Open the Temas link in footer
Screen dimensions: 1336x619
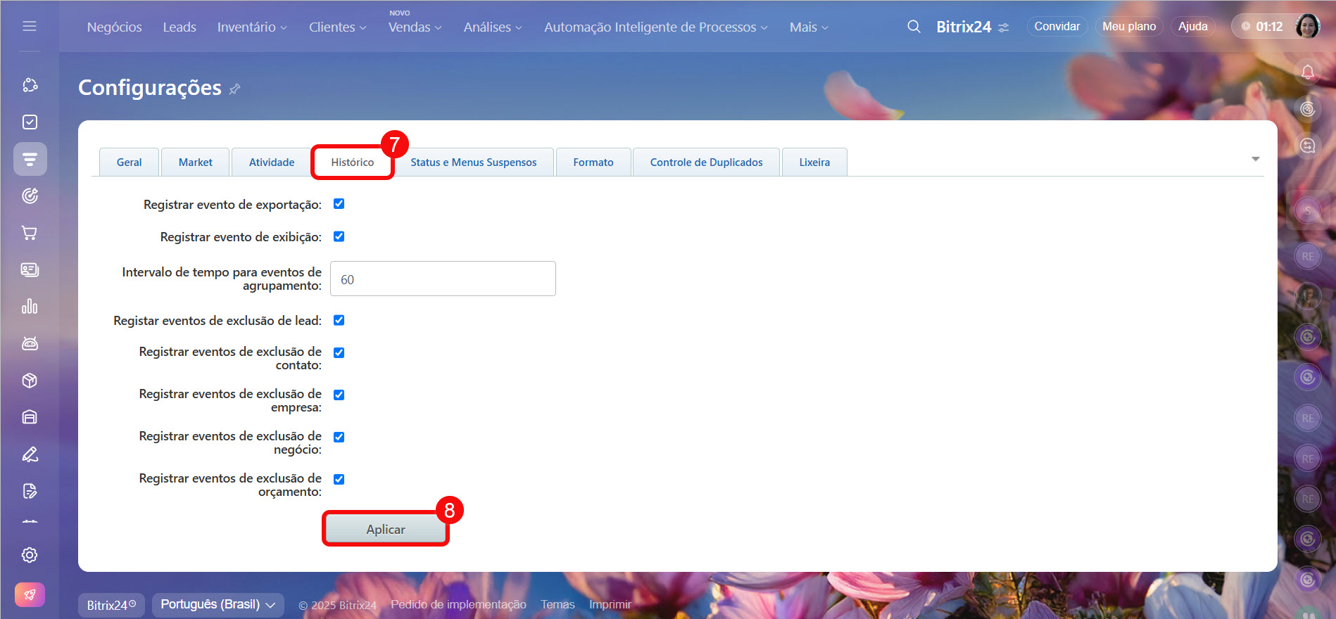[557, 605]
